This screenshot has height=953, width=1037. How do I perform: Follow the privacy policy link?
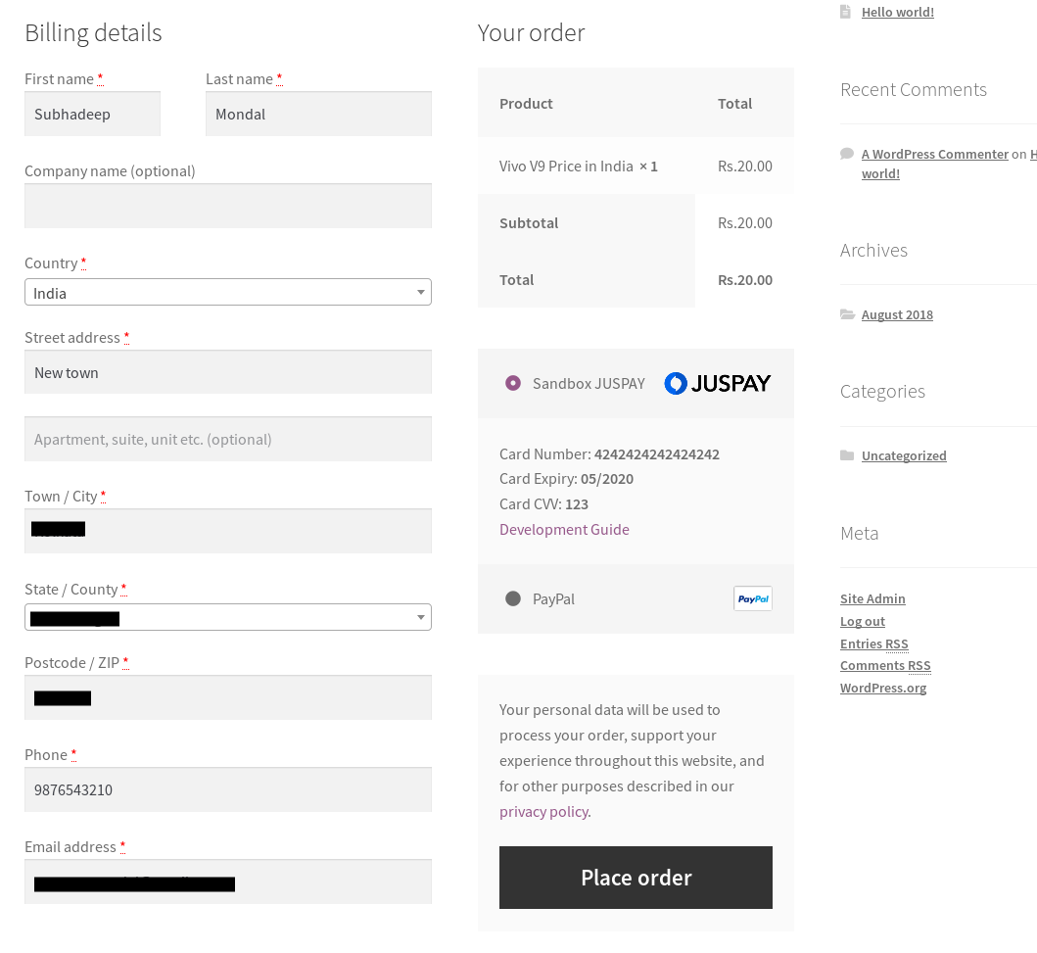(543, 811)
